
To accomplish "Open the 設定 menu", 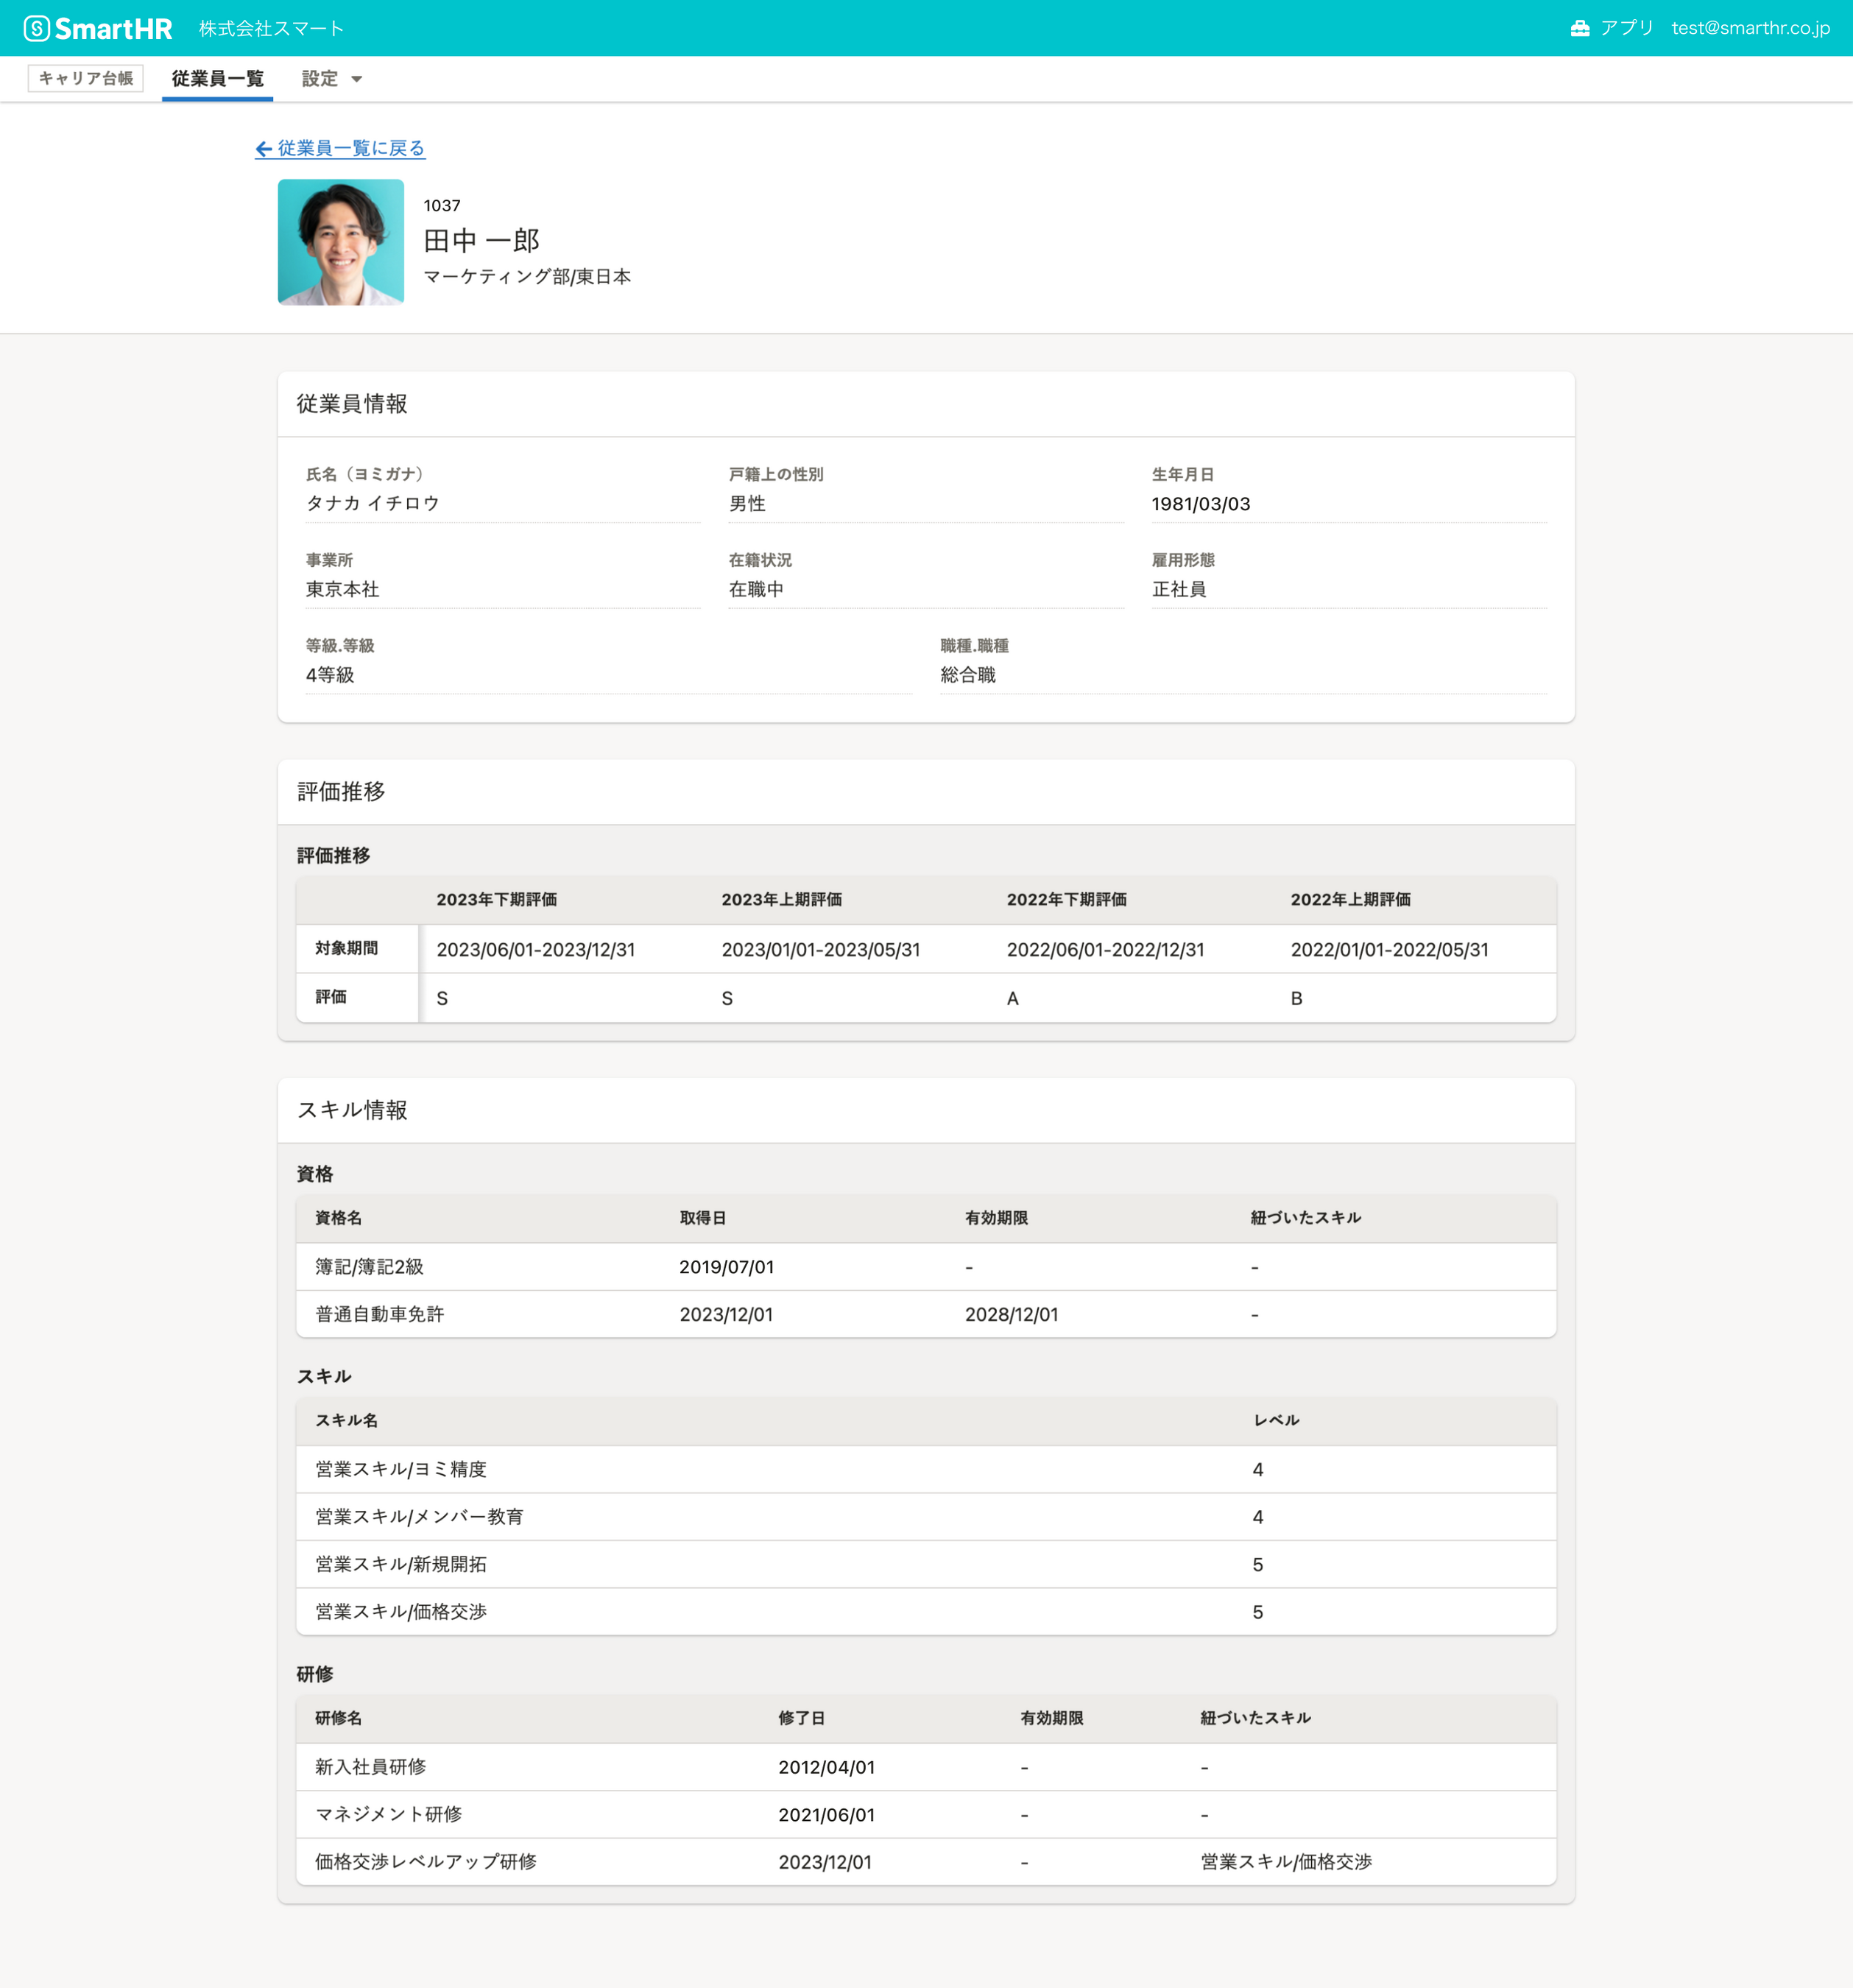I will (320, 79).
